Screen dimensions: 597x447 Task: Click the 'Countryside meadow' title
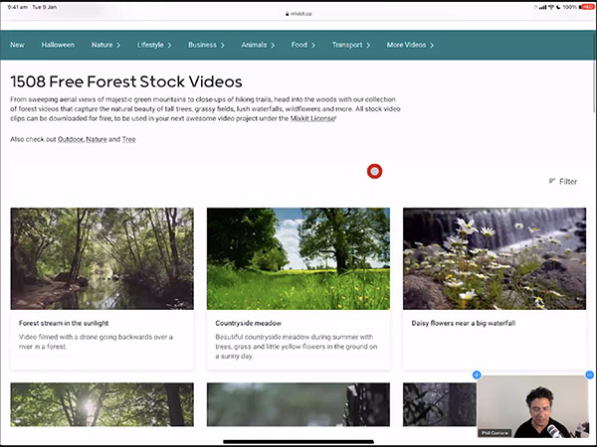click(248, 323)
